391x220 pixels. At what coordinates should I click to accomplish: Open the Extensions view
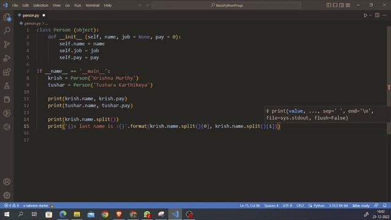click(7, 72)
